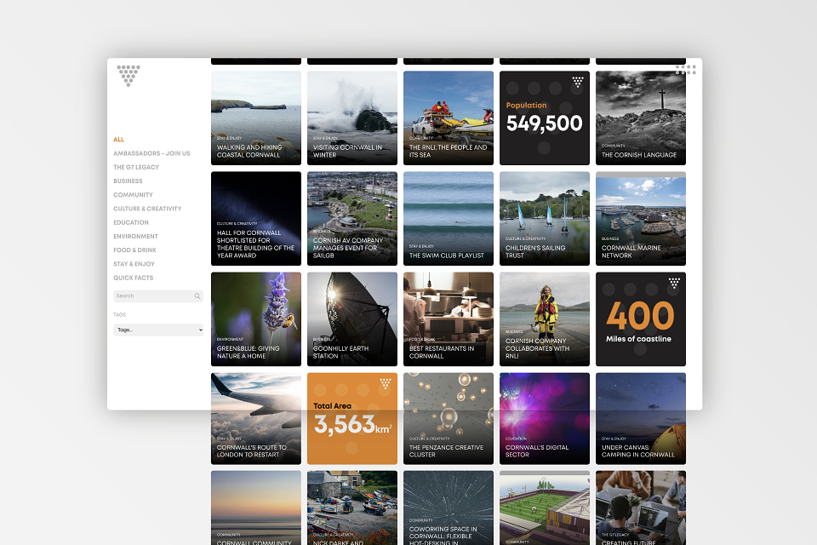Viewport: 817px width, 545px height.
Task: Expand the Tags dropdown
Action: tap(158, 330)
